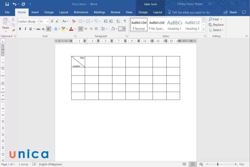Decrease paragraph indent

click(105, 21)
